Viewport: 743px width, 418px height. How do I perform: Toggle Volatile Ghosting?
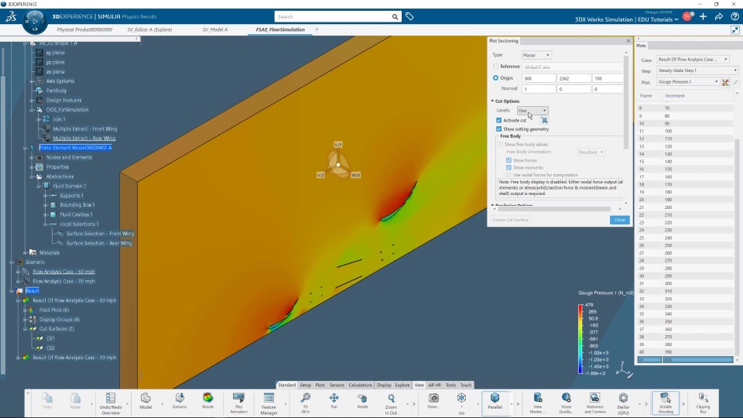coord(666,403)
